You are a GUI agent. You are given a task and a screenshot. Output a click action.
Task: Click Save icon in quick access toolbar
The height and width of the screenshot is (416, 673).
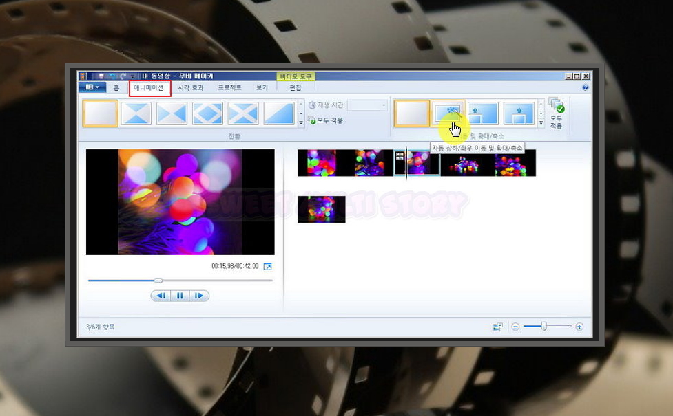coord(101,76)
